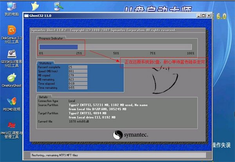Click the Ghost32 title bar icon

click(26, 16)
